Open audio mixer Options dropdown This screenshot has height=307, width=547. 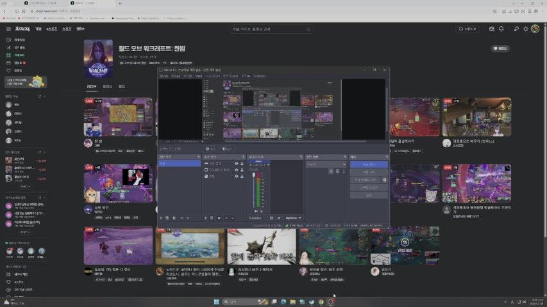click(x=293, y=218)
